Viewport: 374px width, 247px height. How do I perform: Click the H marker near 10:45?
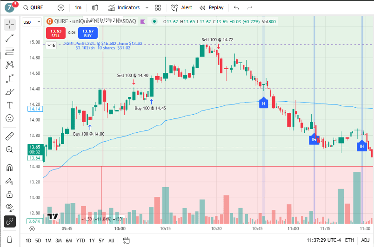264,103
